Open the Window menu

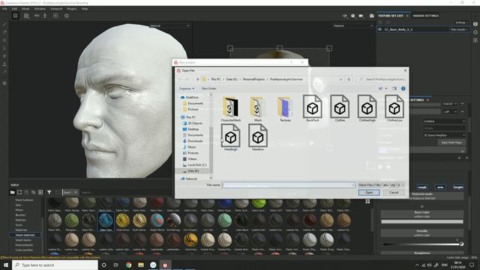(x=40, y=9)
